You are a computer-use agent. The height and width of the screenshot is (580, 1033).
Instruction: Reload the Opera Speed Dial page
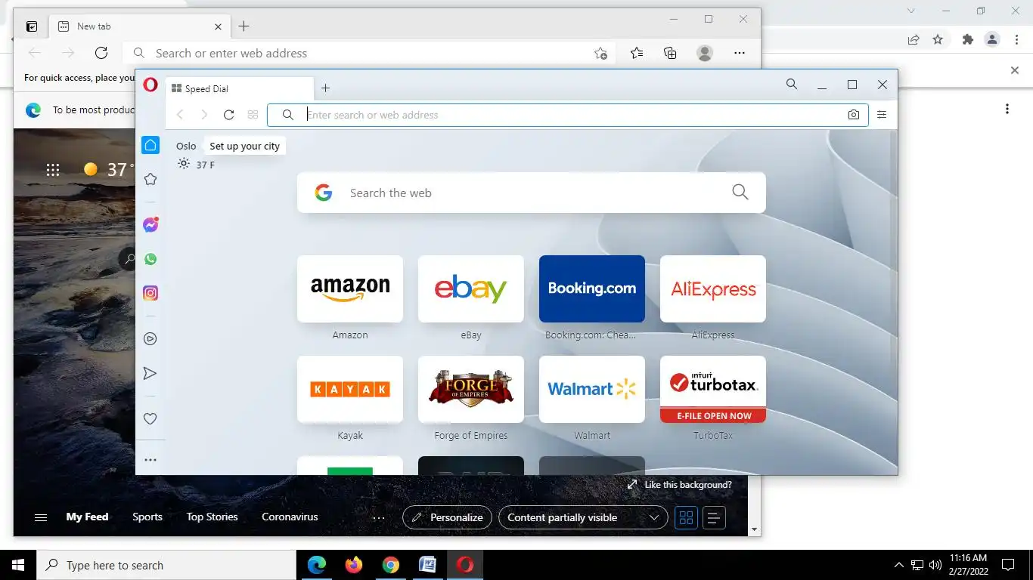coord(229,115)
